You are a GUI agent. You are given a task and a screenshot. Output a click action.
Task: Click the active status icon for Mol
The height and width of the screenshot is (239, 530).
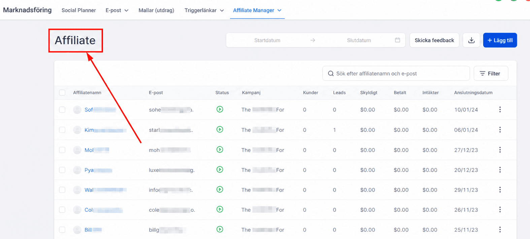click(220, 149)
